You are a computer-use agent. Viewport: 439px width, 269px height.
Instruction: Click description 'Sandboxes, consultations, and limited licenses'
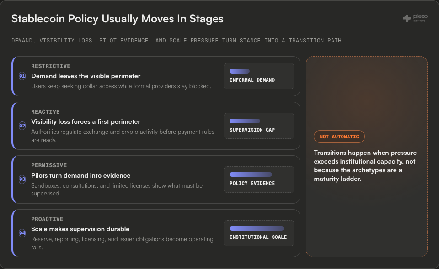117,190
